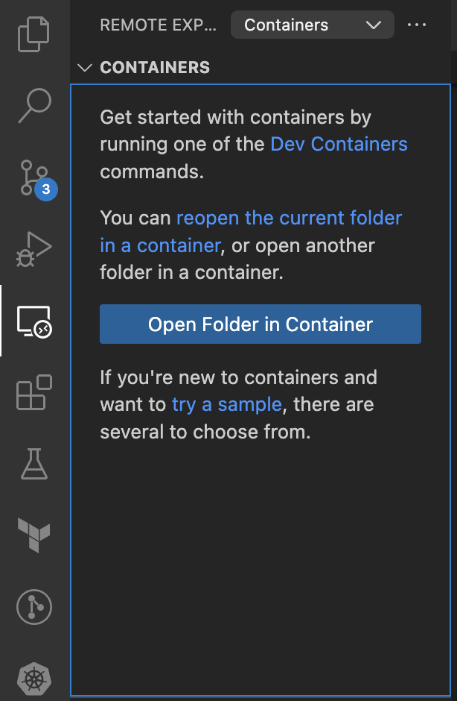Open the Extensions marketplace view
This screenshot has width=457, height=701.
tap(34, 392)
